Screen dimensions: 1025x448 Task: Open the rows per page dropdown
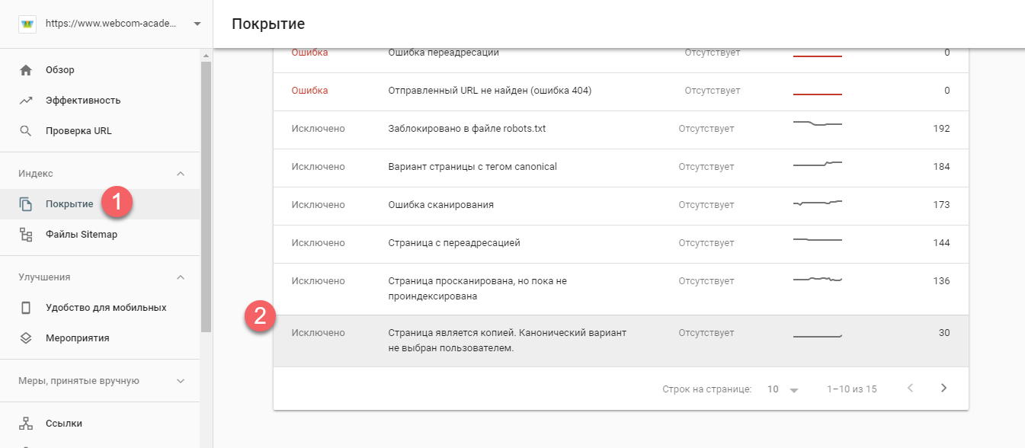point(783,389)
